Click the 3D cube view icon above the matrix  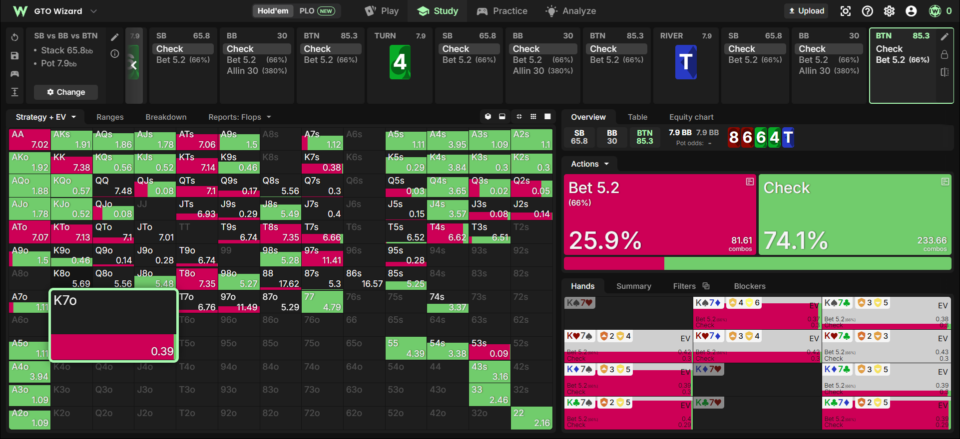(x=488, y=117)
